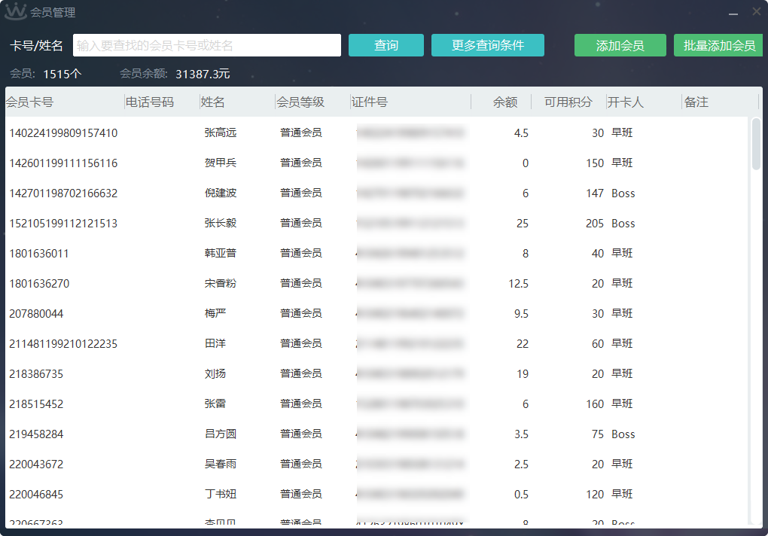
Task: Select card number 152105199112121513
Action: pyautogui.click(x=63, y=224)
